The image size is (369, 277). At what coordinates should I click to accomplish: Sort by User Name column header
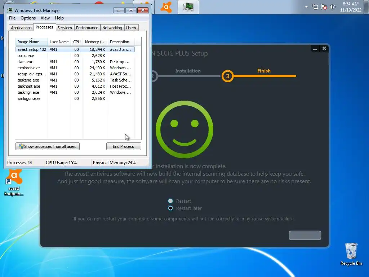tap(59, 42)
